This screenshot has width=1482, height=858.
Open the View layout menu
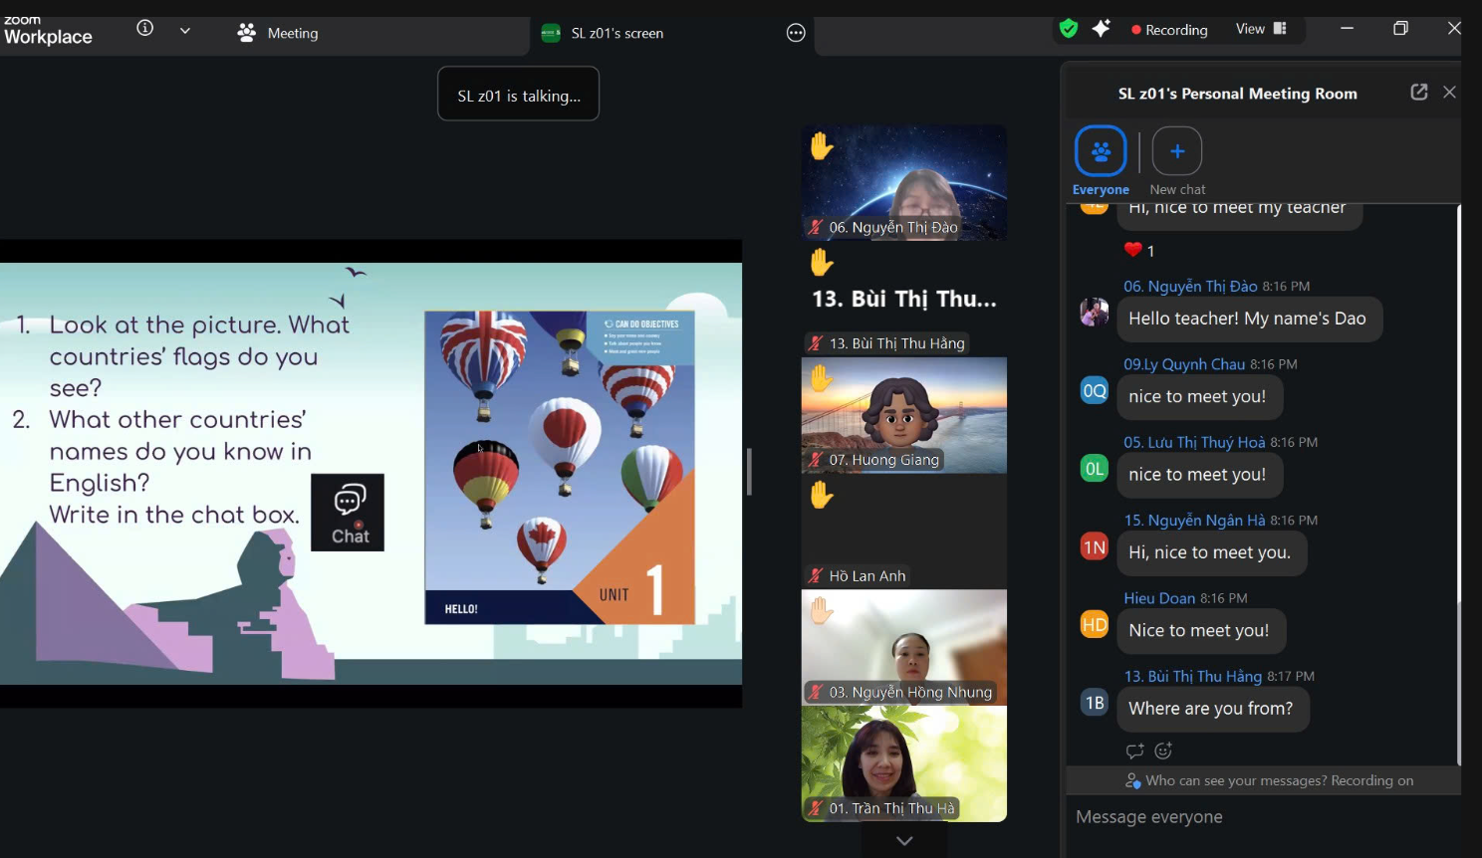1261,29
